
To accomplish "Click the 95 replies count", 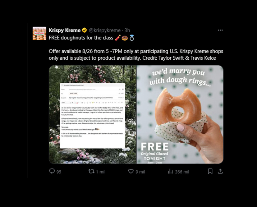I will [x=59, y=172].
